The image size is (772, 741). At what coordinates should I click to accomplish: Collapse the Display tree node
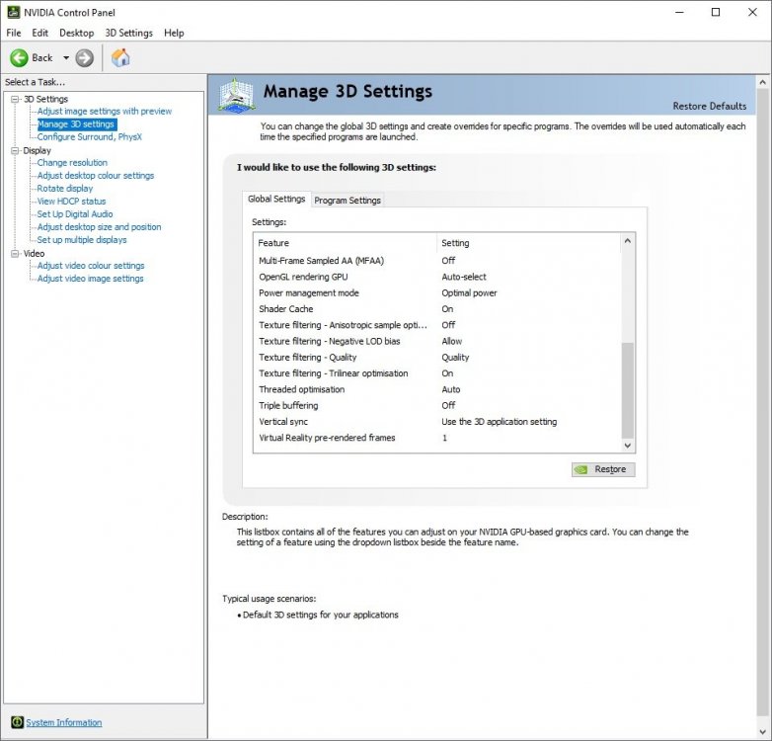(15, 150)
